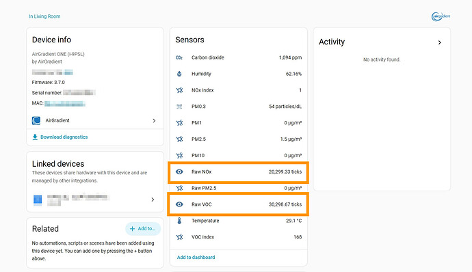This screenshot has width=472, height=272.
Task: Open the Activity heading
Action: [332, 42]
